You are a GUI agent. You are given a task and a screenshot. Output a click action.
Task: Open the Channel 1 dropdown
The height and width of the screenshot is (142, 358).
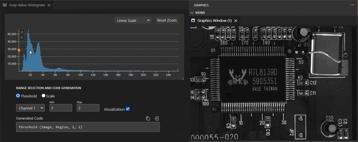point(30,108)
